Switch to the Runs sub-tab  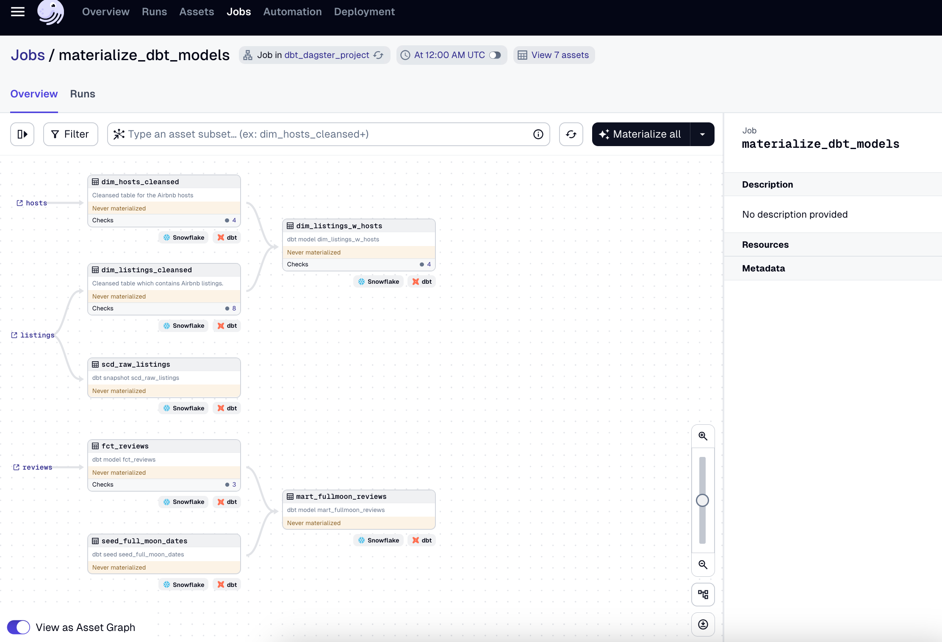tap(83, 94)
